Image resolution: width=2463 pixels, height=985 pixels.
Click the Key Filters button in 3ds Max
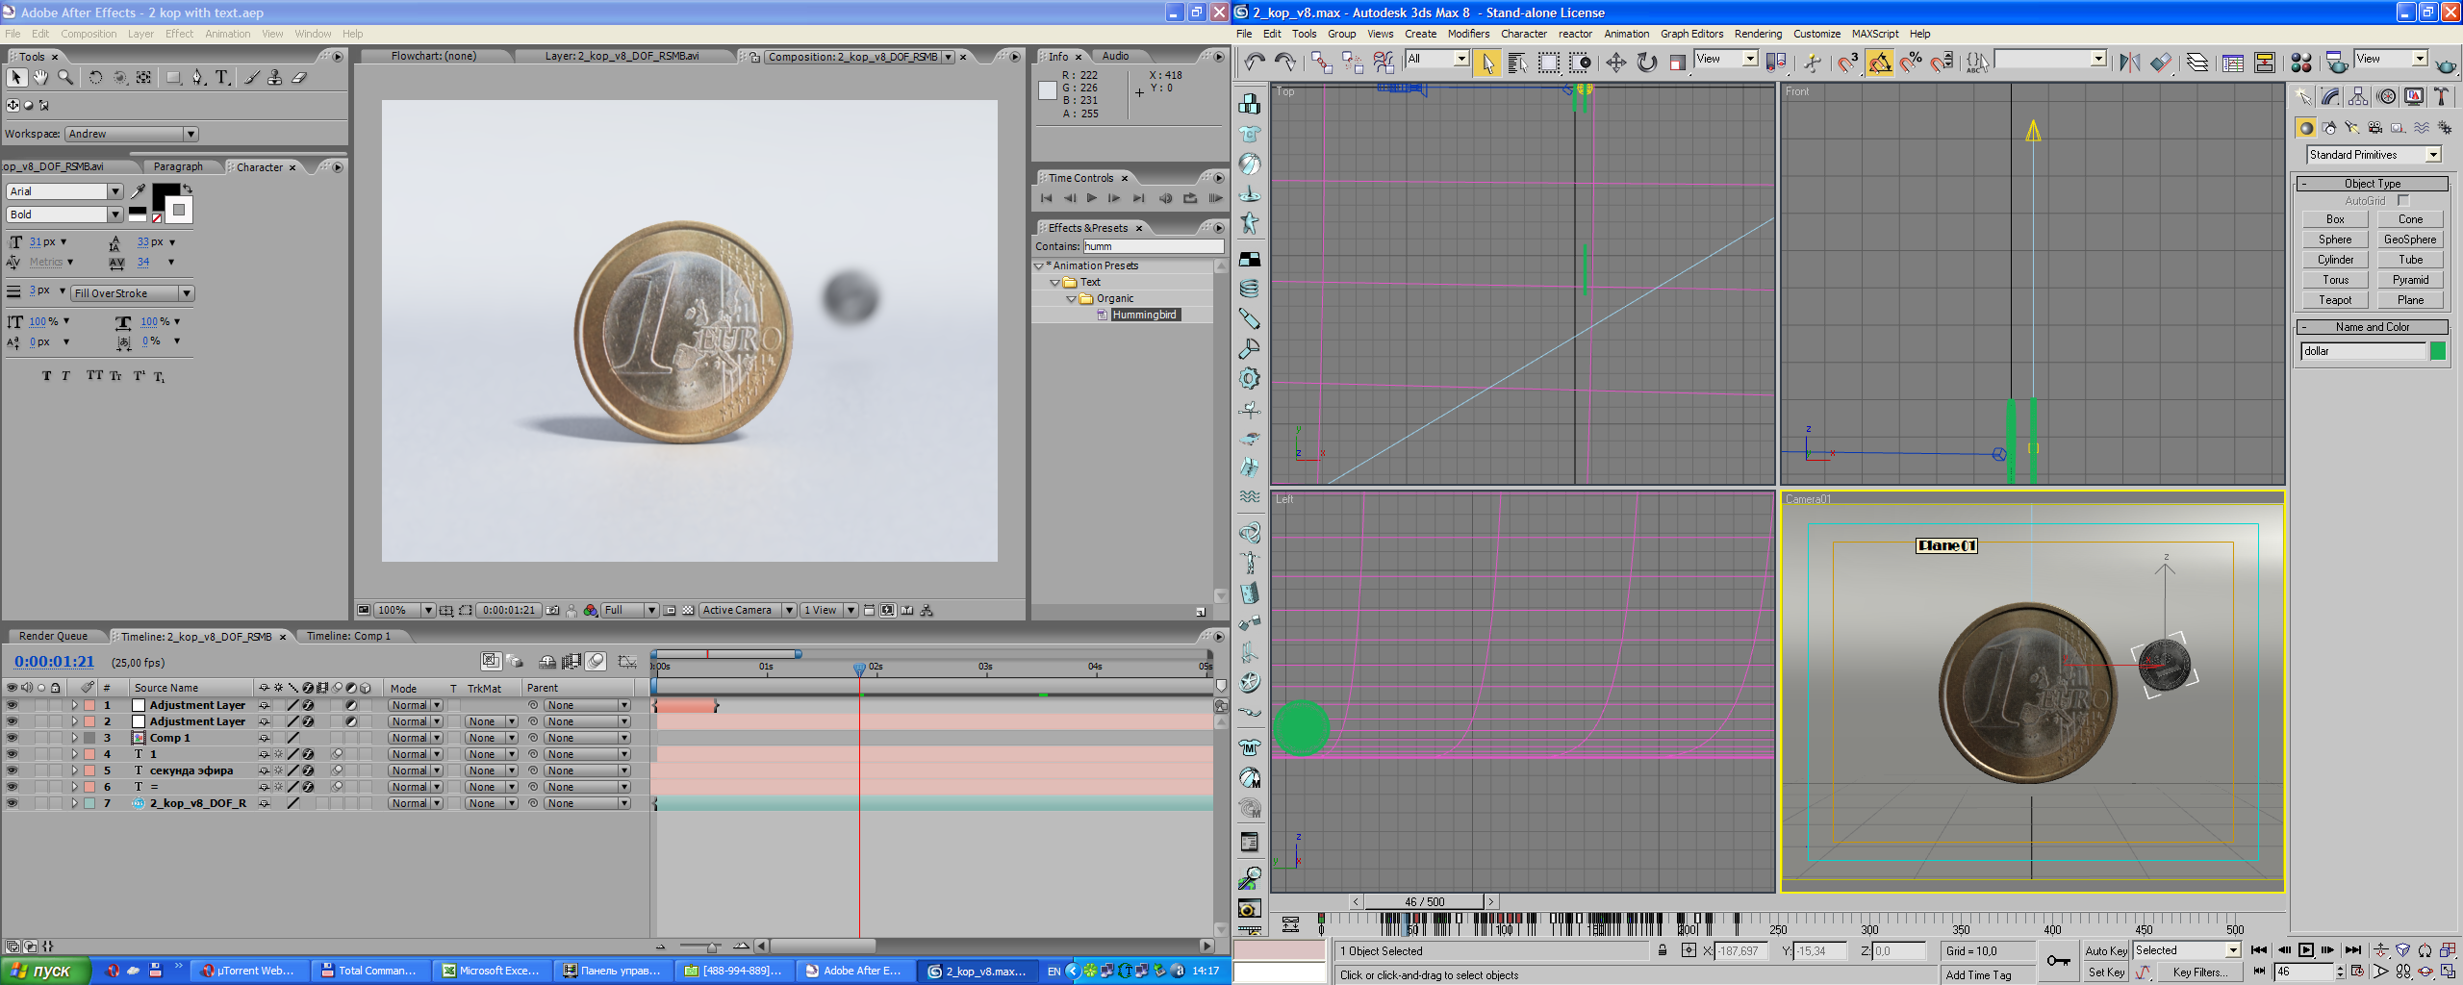coord(2198,972)
